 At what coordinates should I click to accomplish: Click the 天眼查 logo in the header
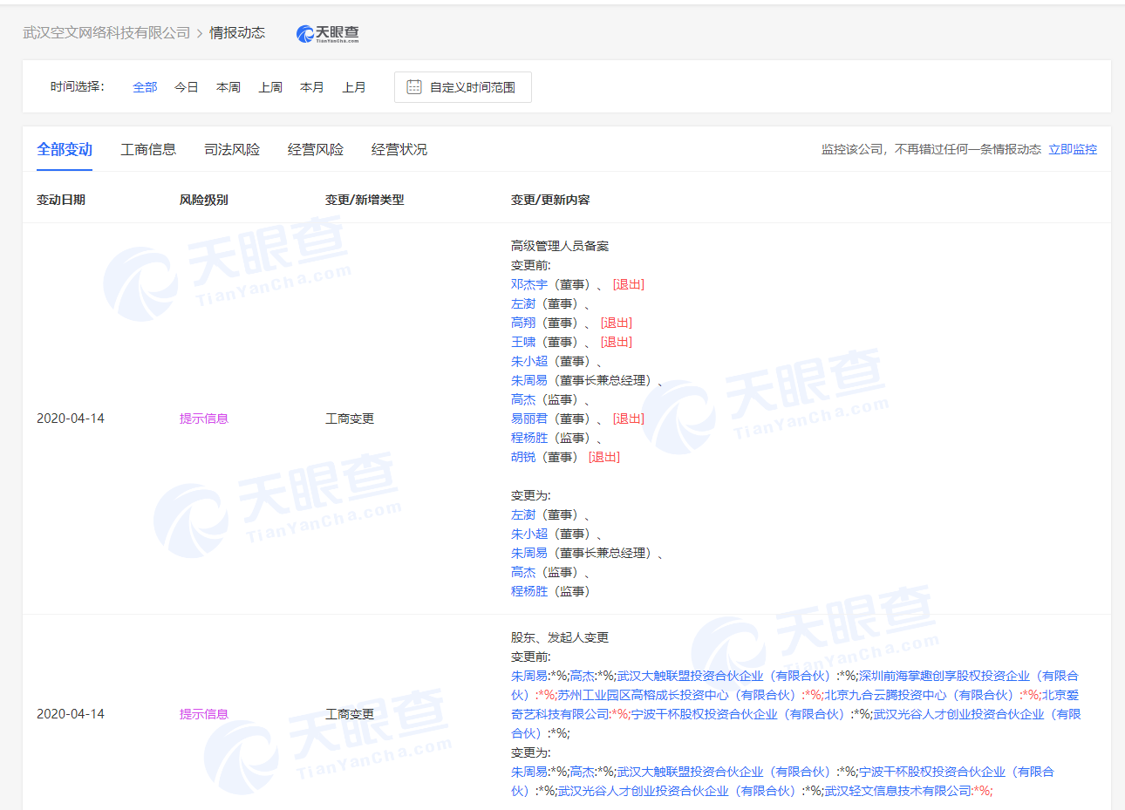click(x=327, y=33)
